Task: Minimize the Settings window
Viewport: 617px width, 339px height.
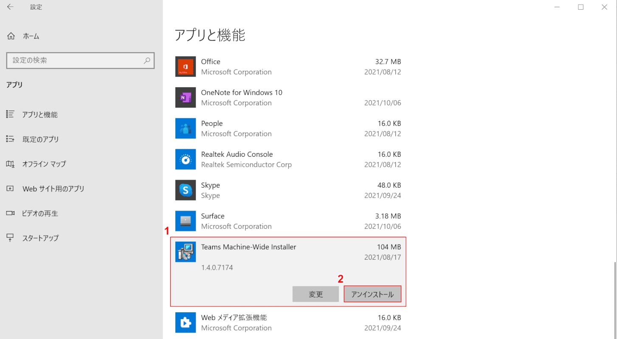Action: [x=557, y=7]
